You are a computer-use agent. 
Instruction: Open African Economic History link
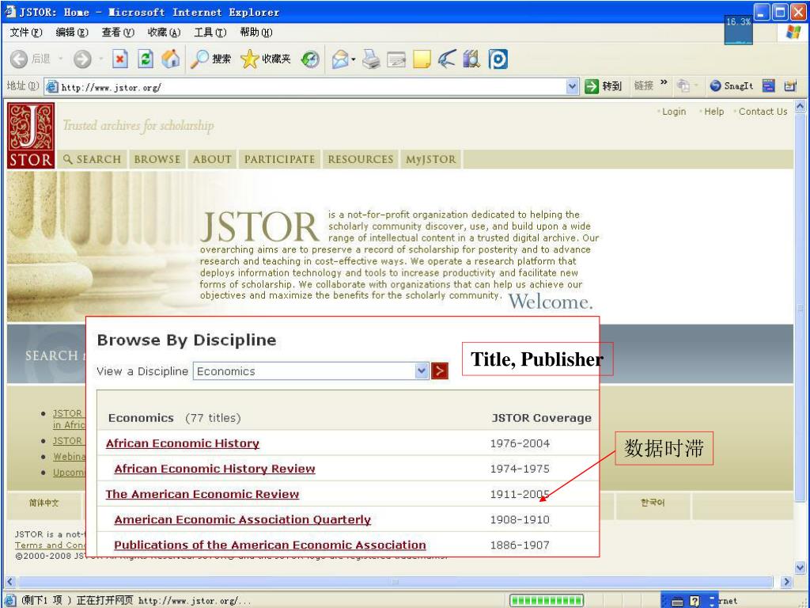[x=183, y=443]
